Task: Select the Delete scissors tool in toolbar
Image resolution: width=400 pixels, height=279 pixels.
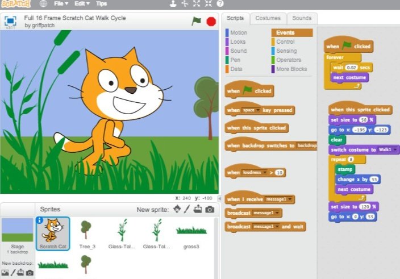Action: point(185,3)
